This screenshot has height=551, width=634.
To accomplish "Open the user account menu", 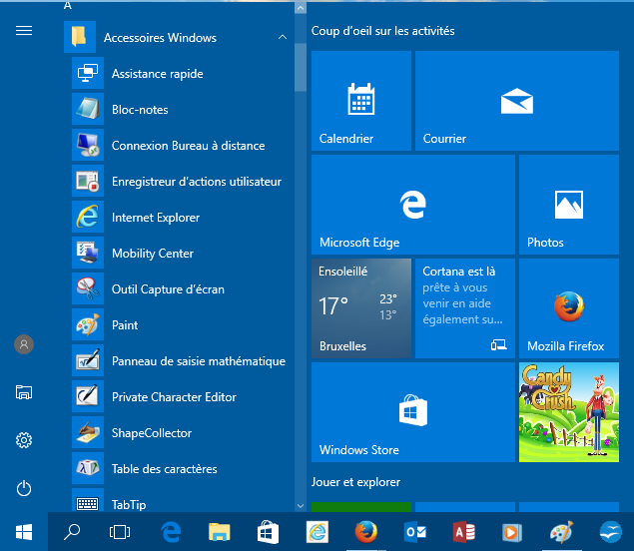I will click(x=24, y=344).
